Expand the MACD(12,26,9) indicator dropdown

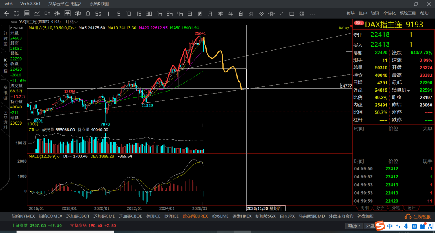(58, 157)
